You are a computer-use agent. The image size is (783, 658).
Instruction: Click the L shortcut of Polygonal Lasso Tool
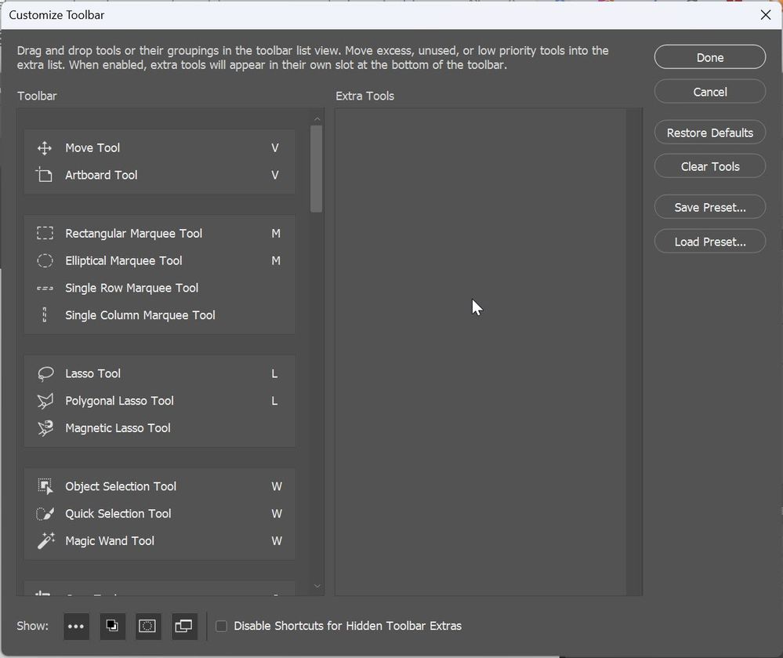point(274,402)
